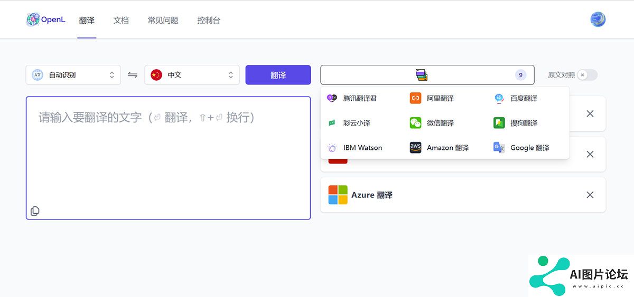Click the WeChat Translate icon
Viewport: 634px width, 297px height.
[416, 123]
